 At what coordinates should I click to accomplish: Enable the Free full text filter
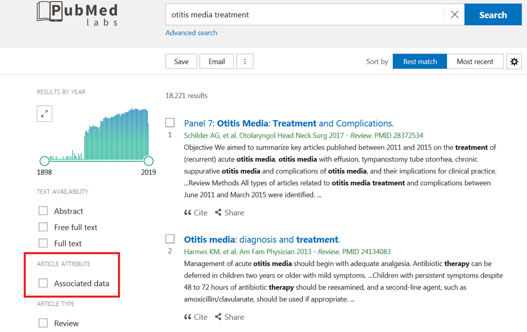pyautogui.click(x=43, y=227)
